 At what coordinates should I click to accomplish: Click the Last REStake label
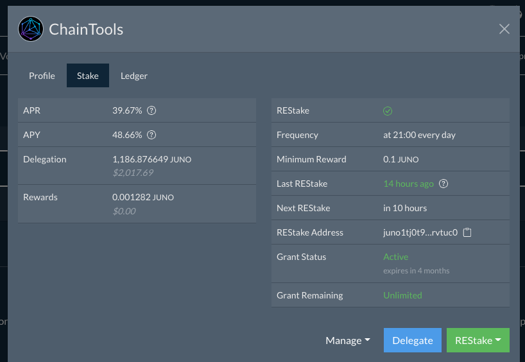302,184
